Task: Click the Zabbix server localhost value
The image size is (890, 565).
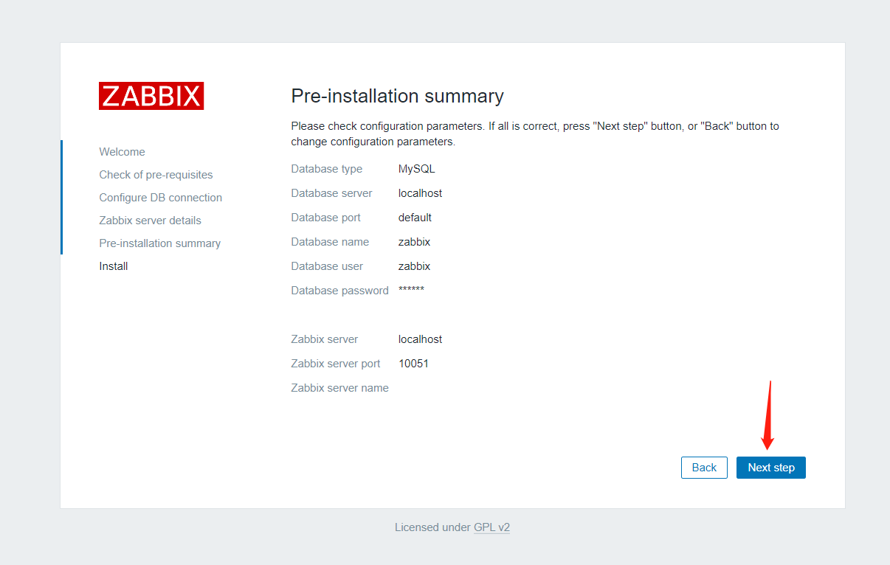Action: [x=421, y=339]
